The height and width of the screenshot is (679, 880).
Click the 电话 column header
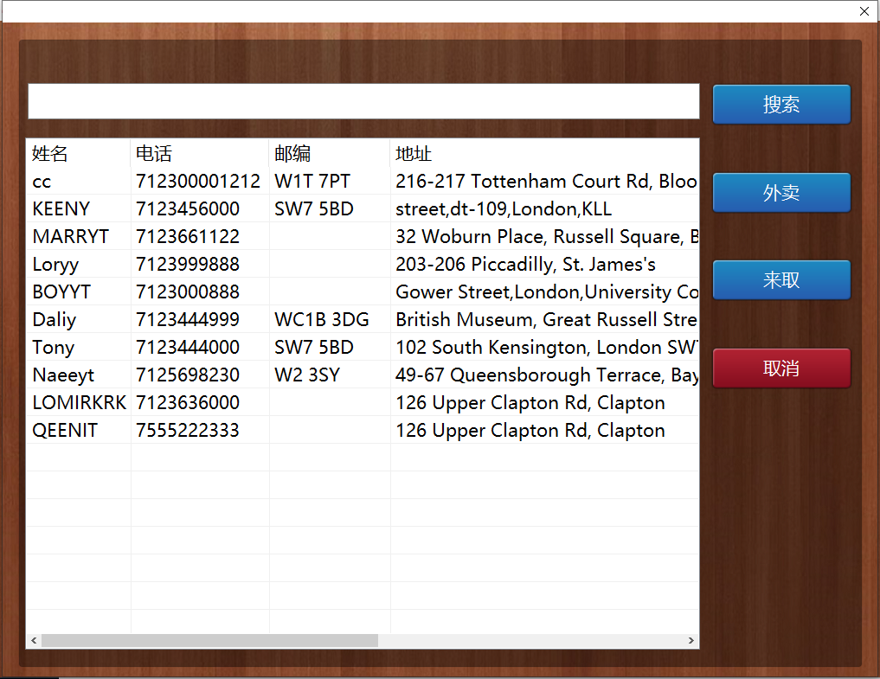tap(154, 154)
